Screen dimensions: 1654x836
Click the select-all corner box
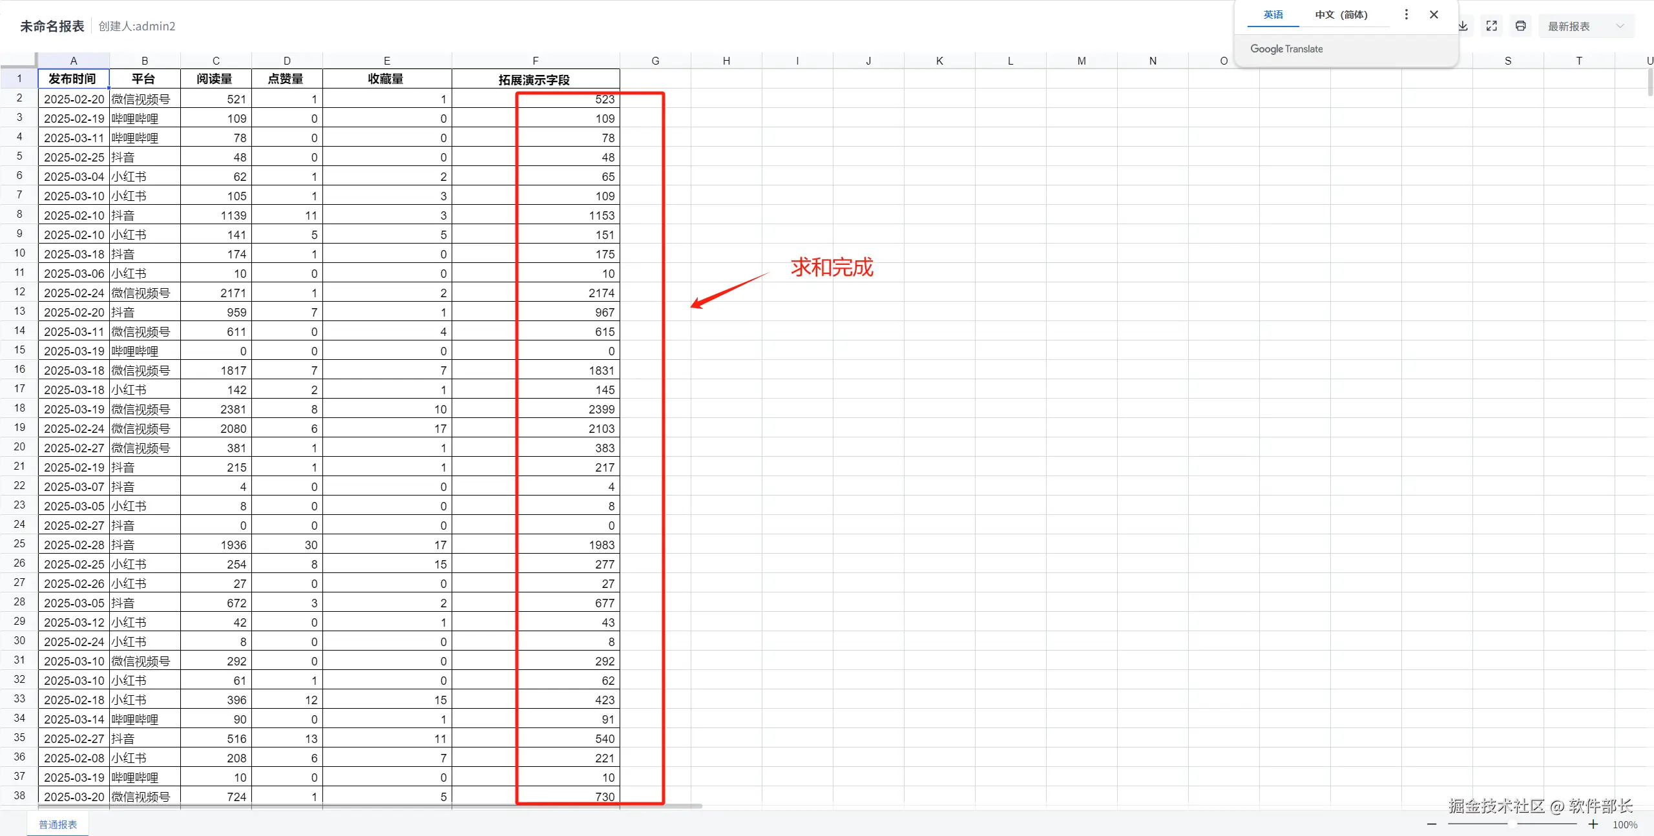(18, 60)
